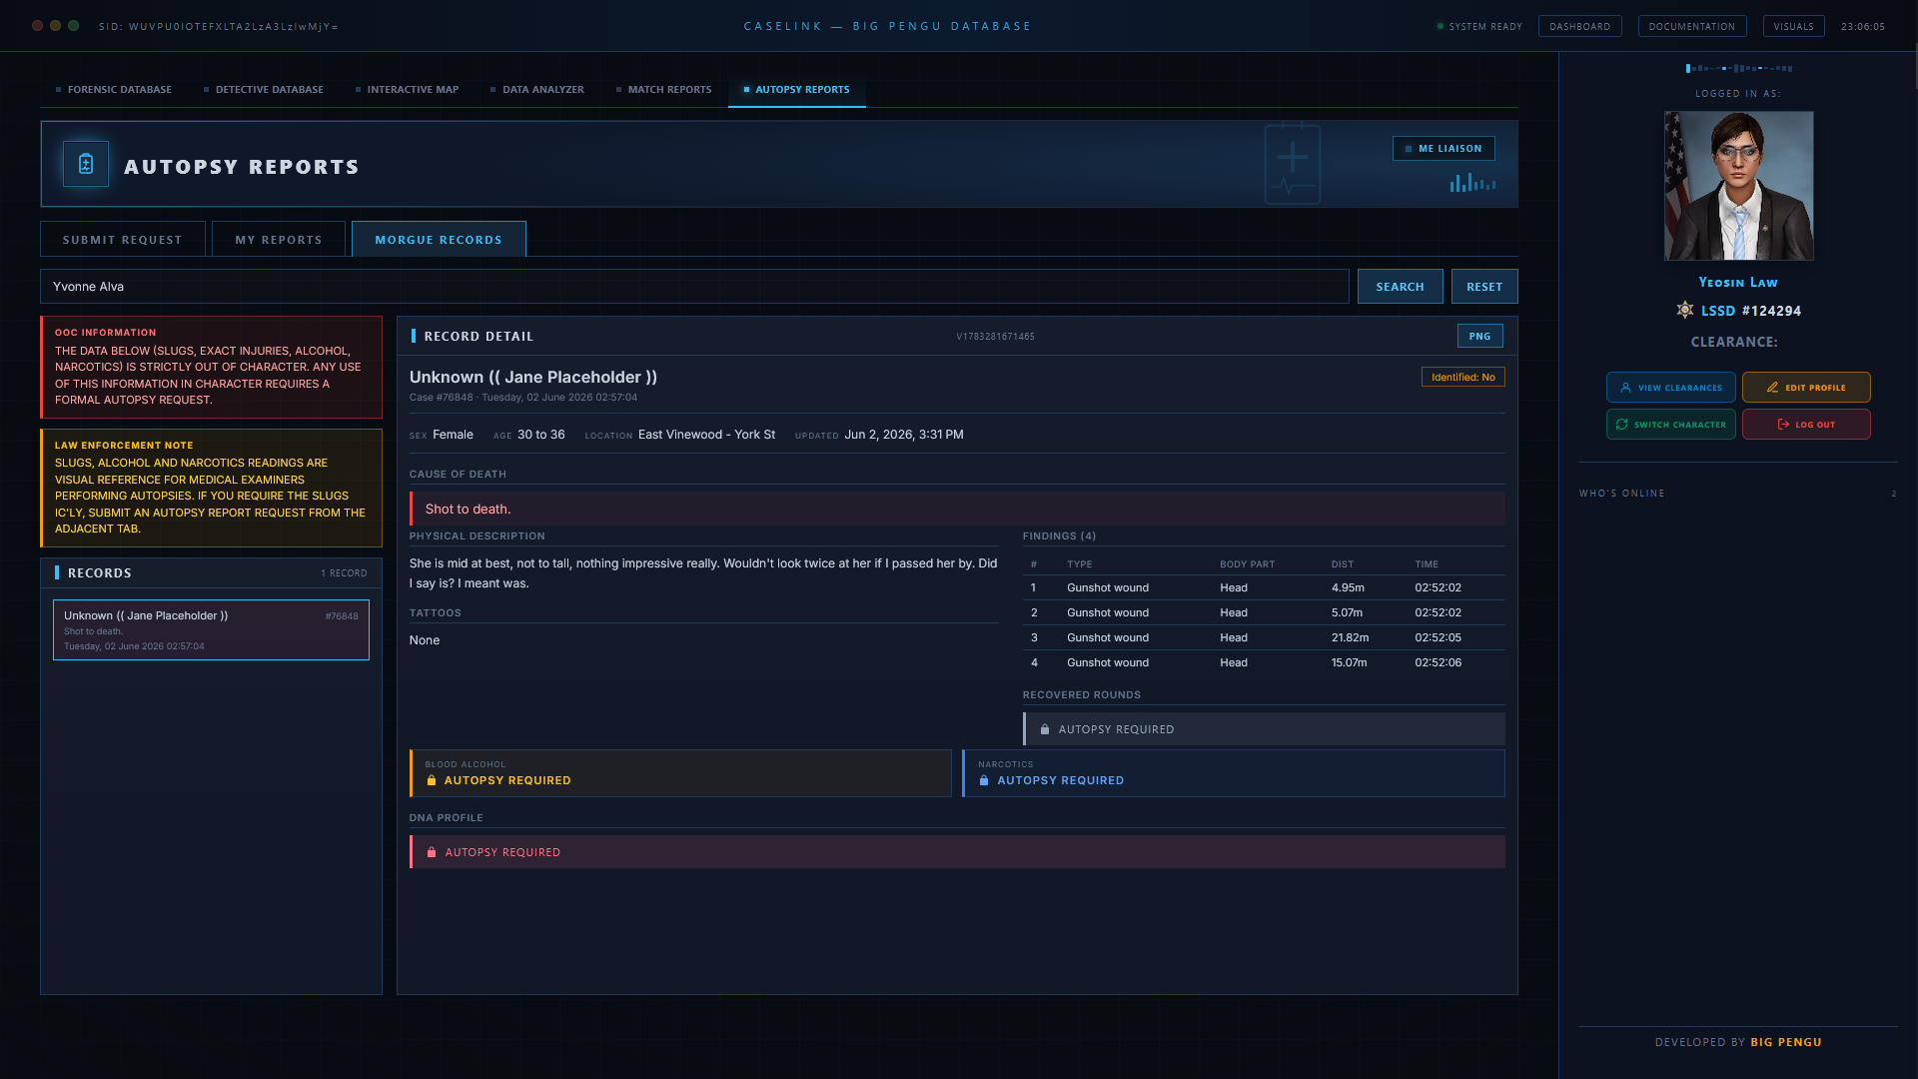Click the Search button
1918x1079 pixels.
click(1400, 287)
